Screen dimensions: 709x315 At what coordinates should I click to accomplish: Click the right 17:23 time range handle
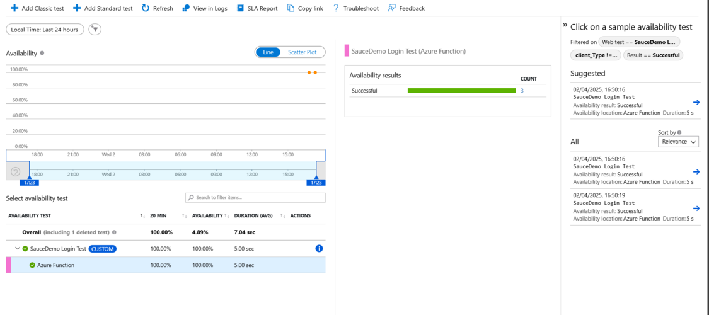316,182
